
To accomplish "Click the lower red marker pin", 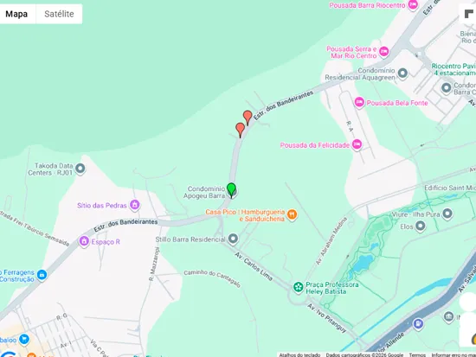I will [x=240, y=131].
